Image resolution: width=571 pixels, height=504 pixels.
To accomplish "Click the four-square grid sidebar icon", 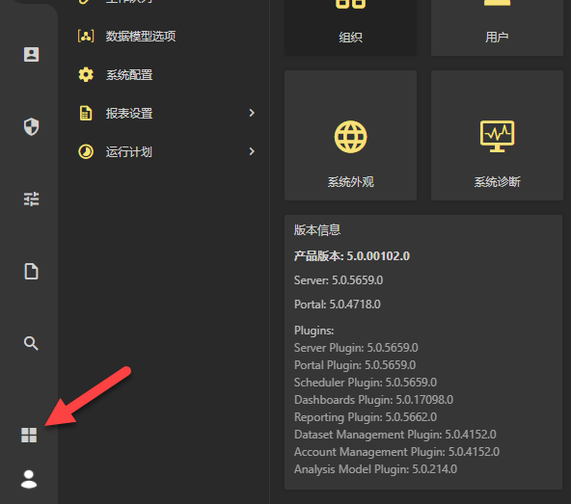I will 29,435.
